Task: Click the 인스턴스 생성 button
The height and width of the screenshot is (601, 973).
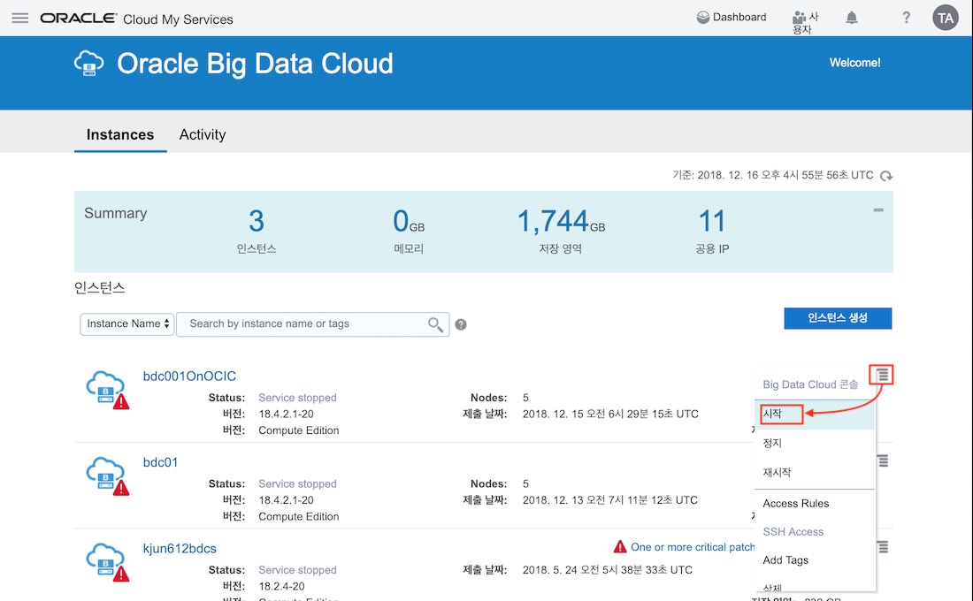Action: (837, 318)
